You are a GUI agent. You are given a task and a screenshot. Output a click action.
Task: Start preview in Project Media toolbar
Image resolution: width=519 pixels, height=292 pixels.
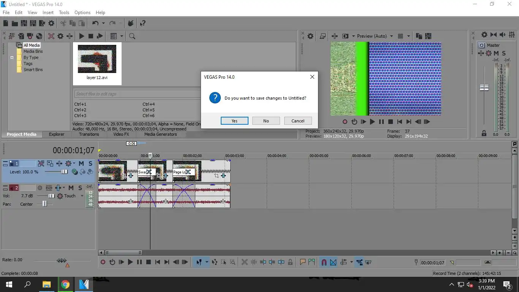[82, 36]
